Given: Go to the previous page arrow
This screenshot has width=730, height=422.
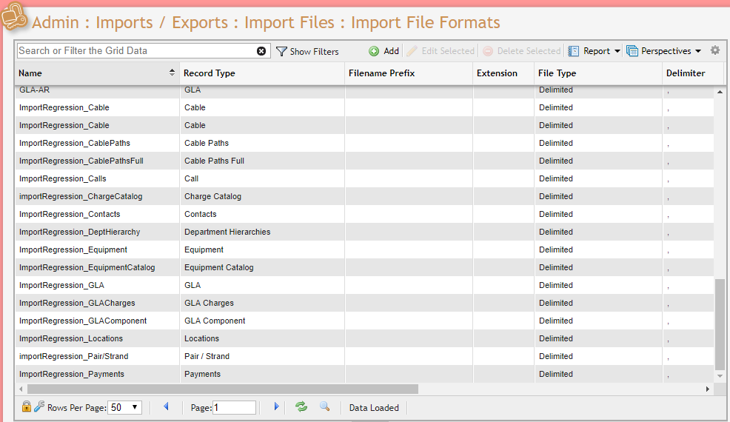Looking at the screenshot, I should click(x=166, y=406).
